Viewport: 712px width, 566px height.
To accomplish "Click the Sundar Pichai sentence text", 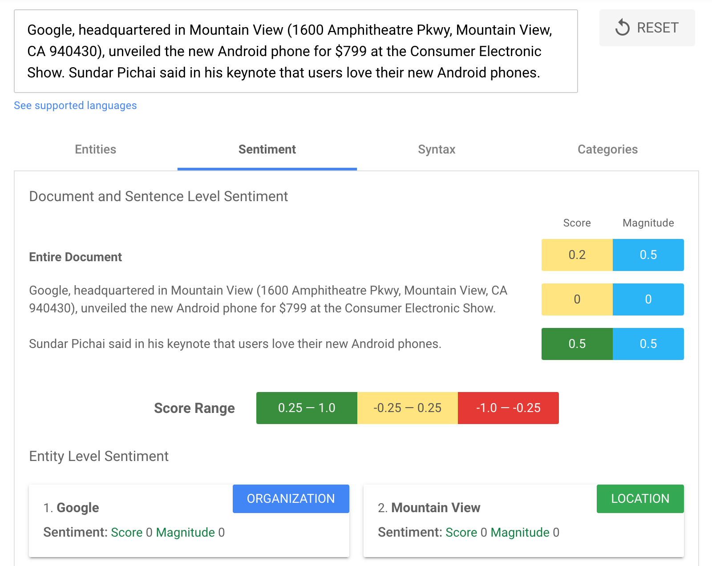I will click(235, 344).
